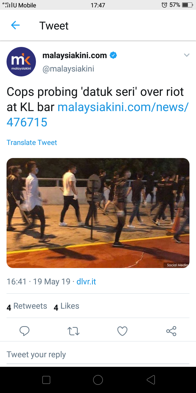Viewport: 196px width, 393px height.
Task: Tap the verified badge next to malaysiakini.com
Action: coord(113,55)
